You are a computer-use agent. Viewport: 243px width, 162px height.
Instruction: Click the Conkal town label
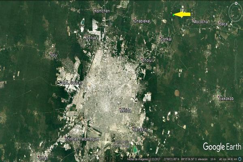(166, 39)
